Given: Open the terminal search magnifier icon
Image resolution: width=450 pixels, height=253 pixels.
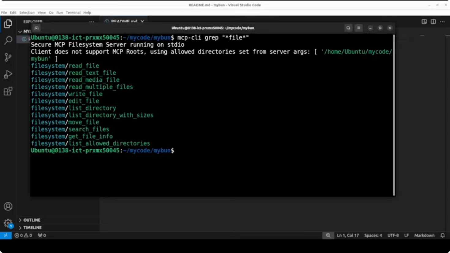Looking at the screenshot, I should coord(348,28).
